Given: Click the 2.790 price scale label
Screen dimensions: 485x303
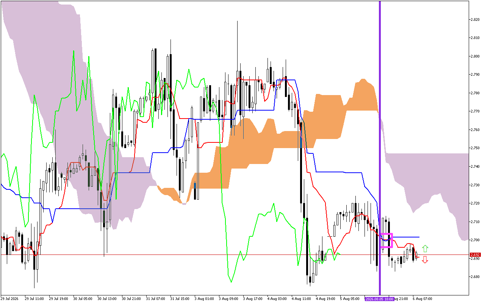Looking at the screenshot, I should [x=475, y=75].
